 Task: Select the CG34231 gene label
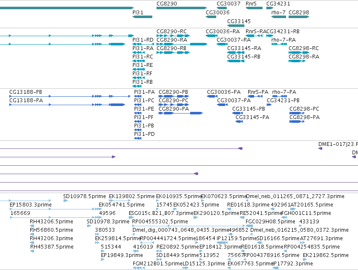pos(278,4)
